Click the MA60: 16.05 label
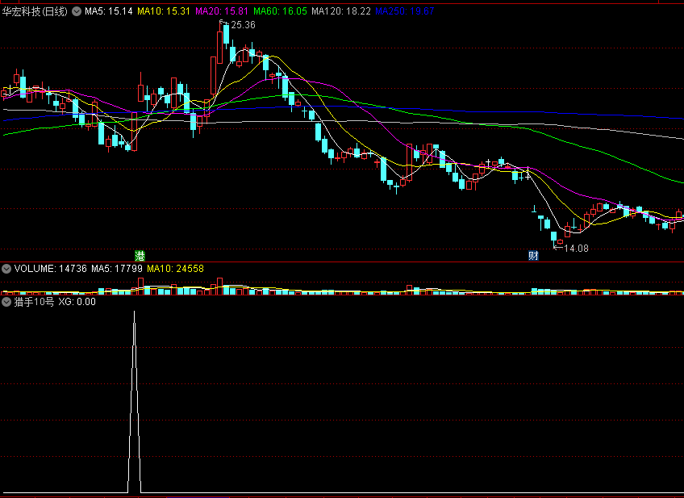 tap(280, 11)
